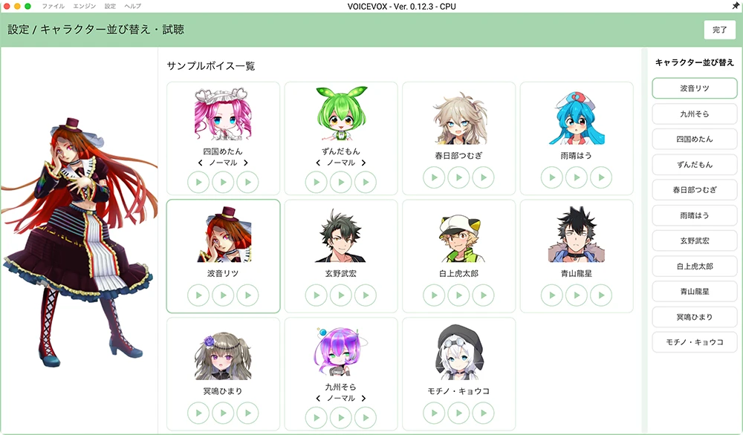The image size is (743, 435).
Task: Select モチノ・キョウコ in the sort list
Action: 695,342
